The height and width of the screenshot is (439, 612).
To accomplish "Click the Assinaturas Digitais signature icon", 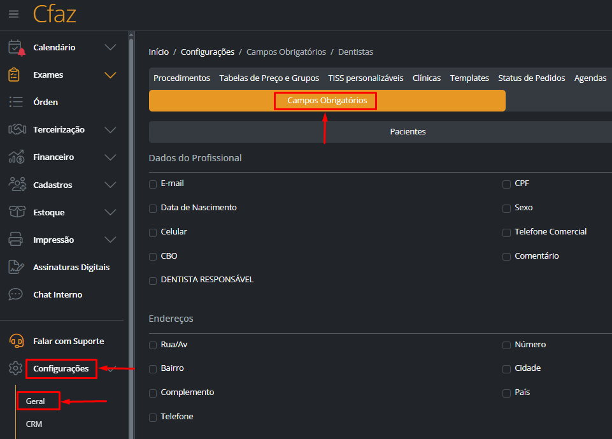I will [16, 267].
